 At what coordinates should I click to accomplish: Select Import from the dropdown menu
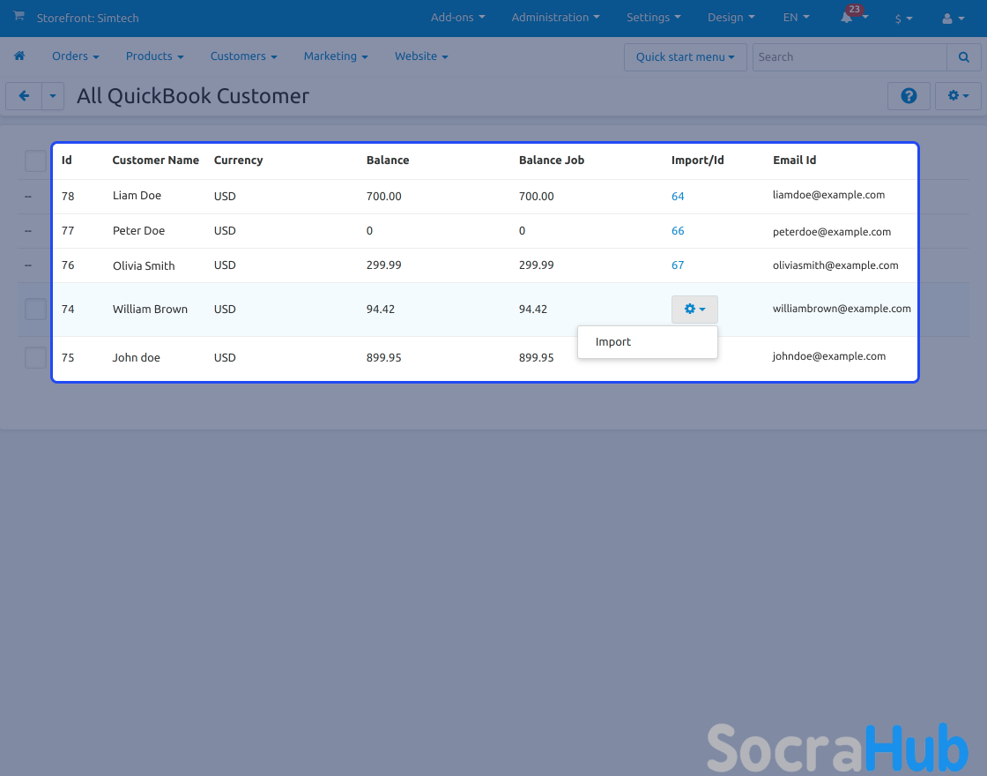pyautogui.click(x=613, y=342)
